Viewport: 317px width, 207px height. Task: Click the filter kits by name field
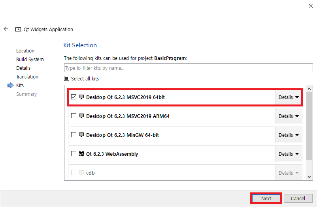pos(189,68)
